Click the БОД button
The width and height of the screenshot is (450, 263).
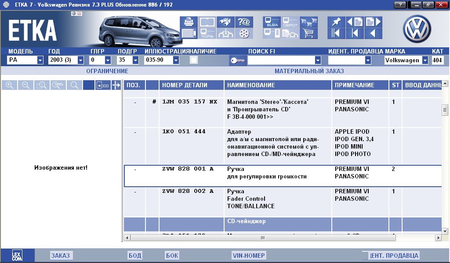coord(135,255)
